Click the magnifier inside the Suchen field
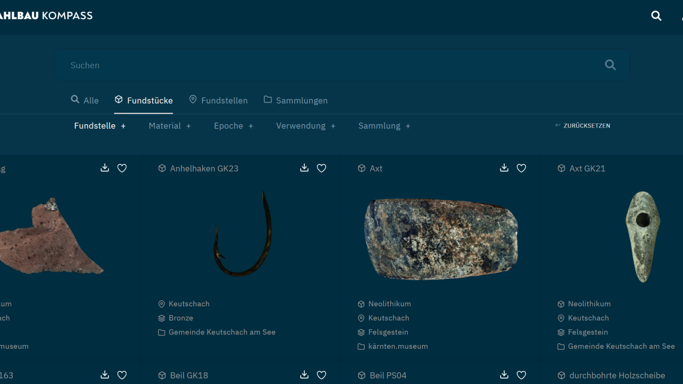This screenshot has height=384, width=683. 610,65
